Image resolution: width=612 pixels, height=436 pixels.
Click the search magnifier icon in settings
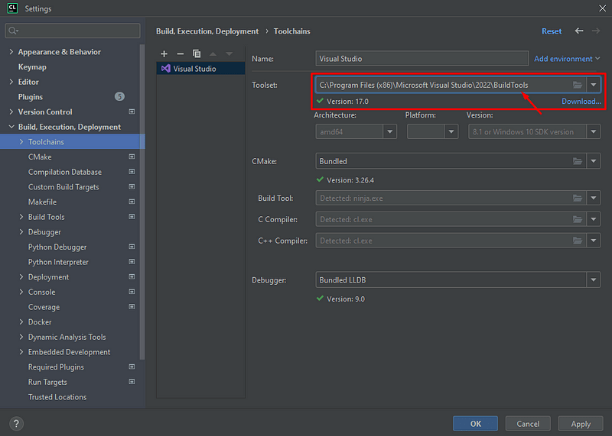[13, 31]
